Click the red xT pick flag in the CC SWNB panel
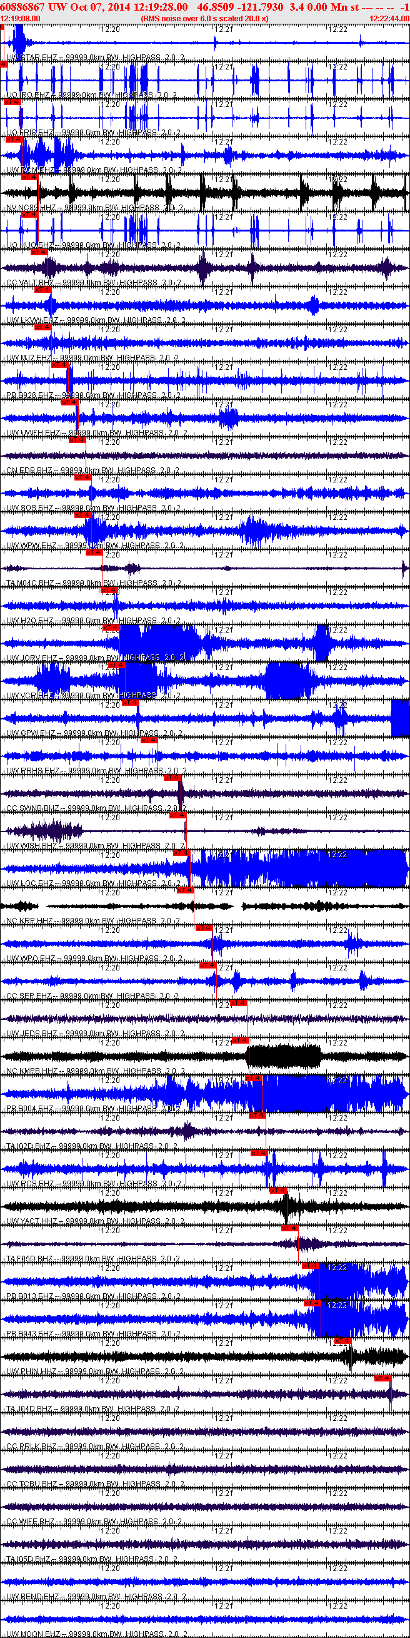The height and width of the screenshot is (1638, 410). click(x=172, y=778)
